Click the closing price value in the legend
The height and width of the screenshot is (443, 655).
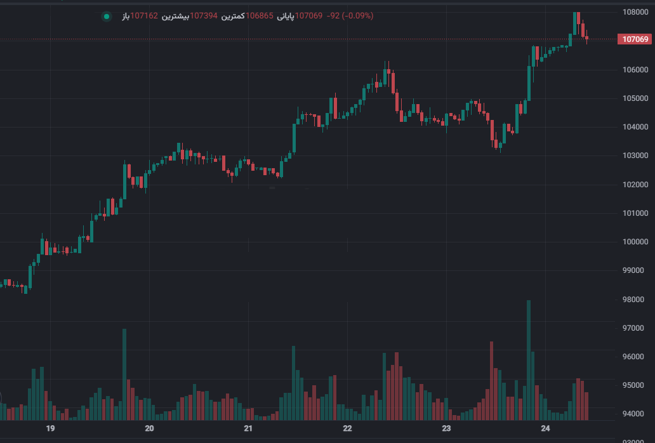(x=310, y=15)
